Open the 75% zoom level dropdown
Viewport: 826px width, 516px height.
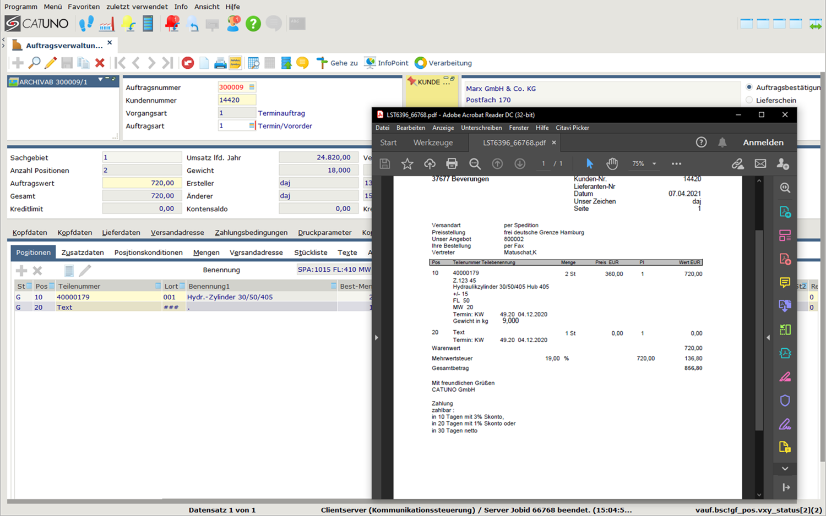tap(654, 164)
